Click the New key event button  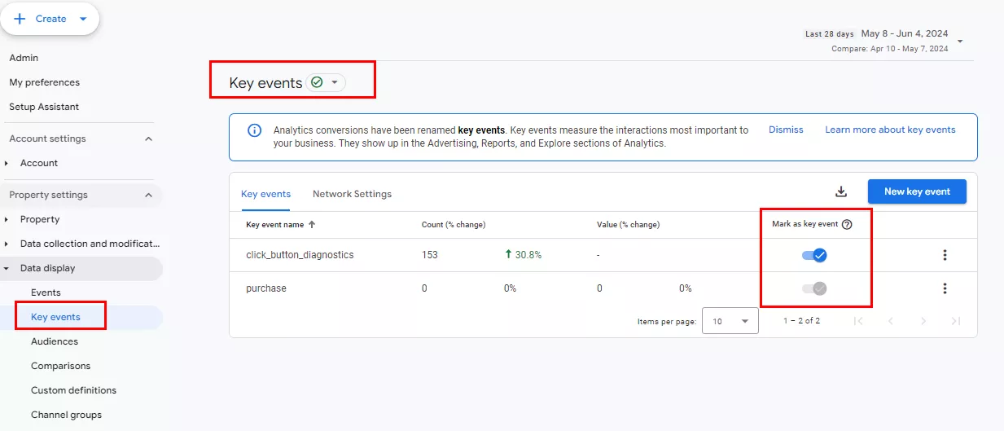917,191
